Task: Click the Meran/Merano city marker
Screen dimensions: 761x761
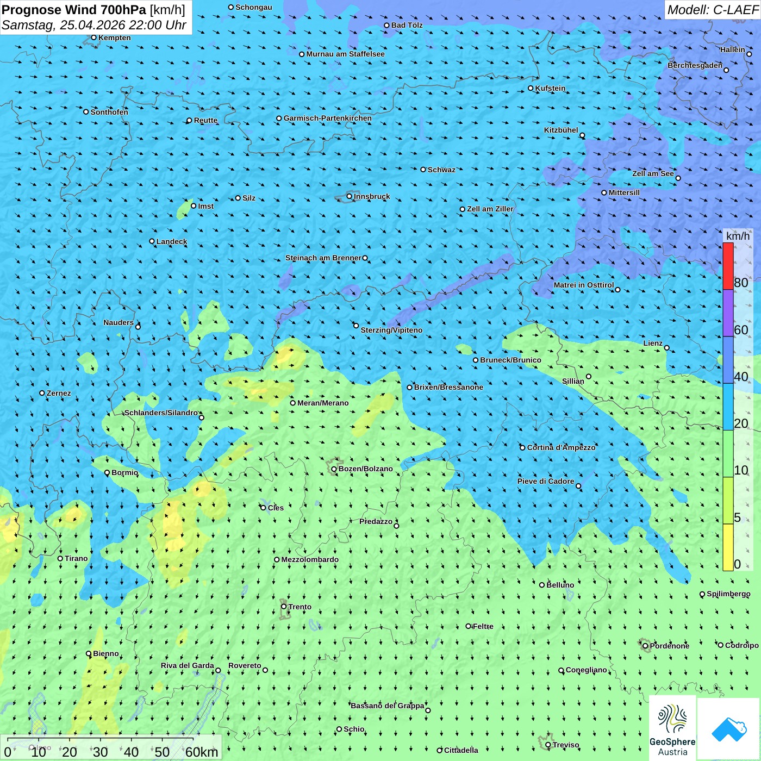Action: (x=292, y=403)
